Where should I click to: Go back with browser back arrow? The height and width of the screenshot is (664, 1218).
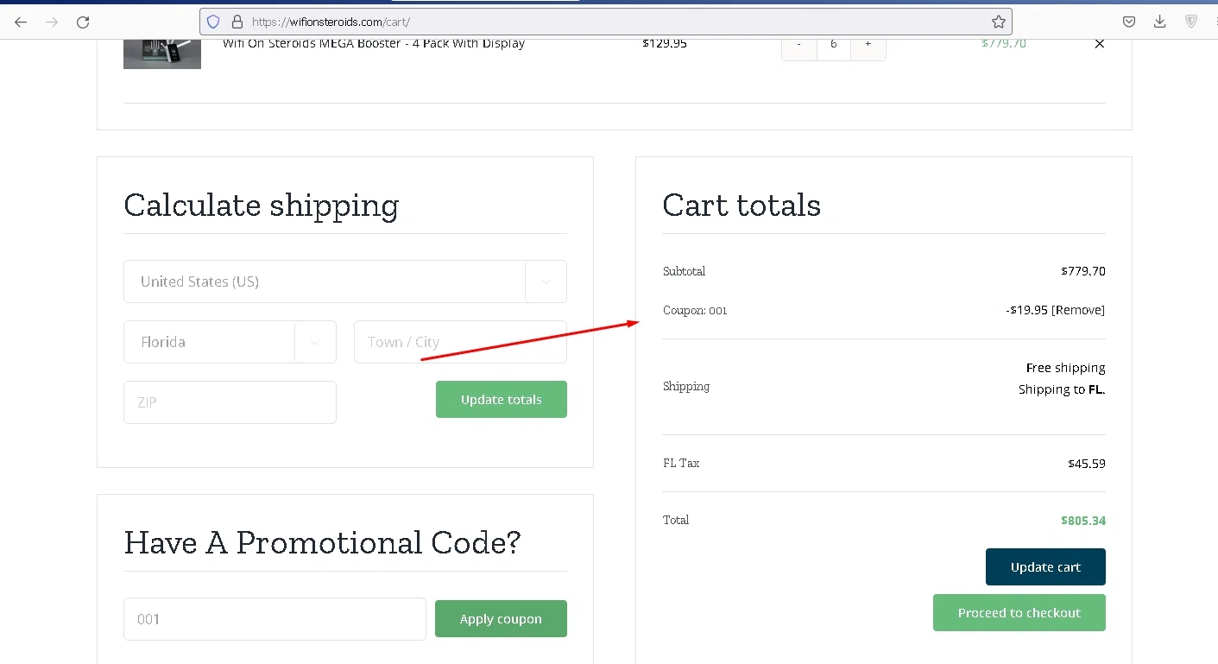point(21,22)
